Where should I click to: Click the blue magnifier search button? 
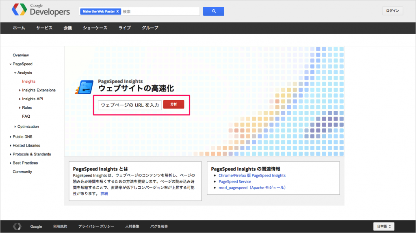point(214,11)
